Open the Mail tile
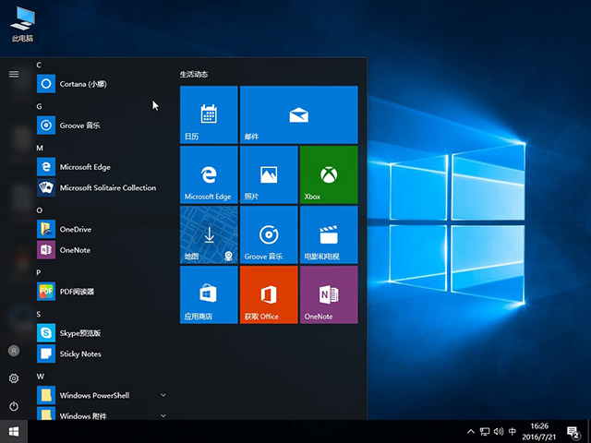Screen dimensions: 591x443 tap(298, 114)
